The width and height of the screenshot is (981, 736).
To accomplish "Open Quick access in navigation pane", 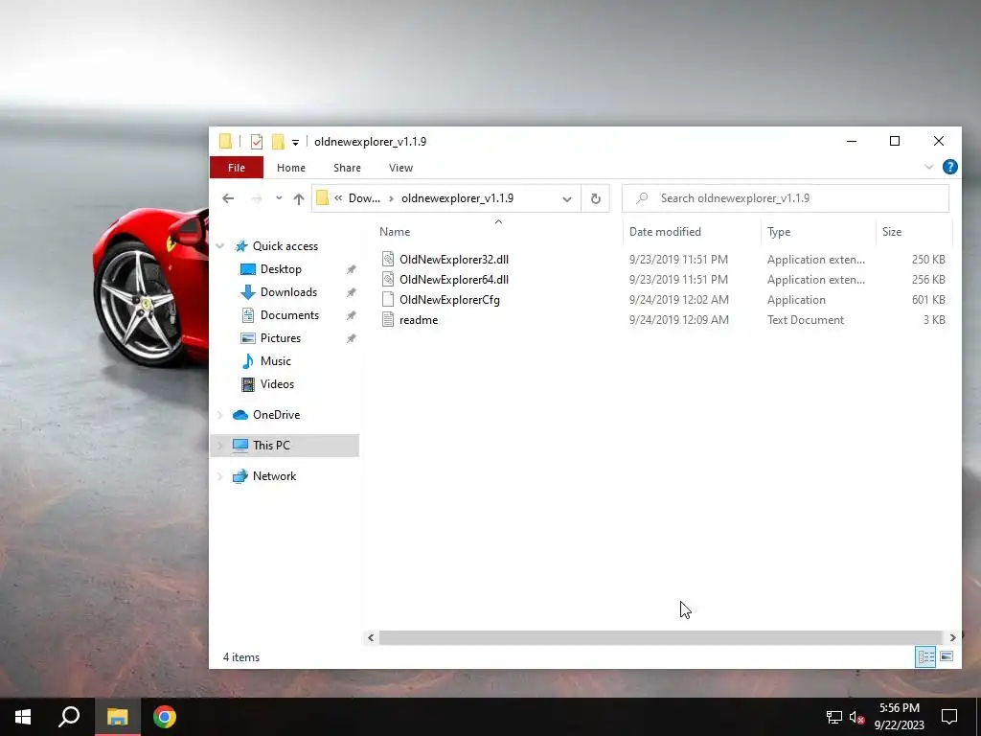I will click(x=285, y=246).
